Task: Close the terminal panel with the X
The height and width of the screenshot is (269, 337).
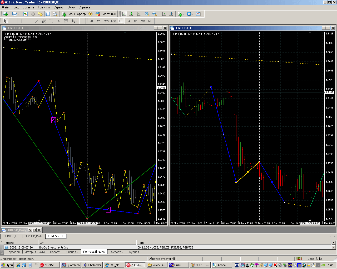Action: pyautogui.click(x=2, y=242)
